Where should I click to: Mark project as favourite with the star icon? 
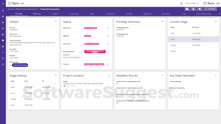tap(193, 9)
